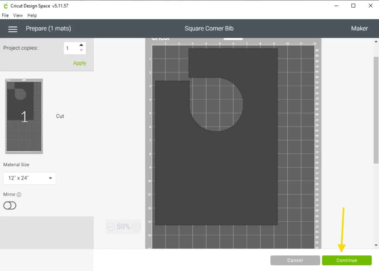Screen dimensions: 379x271
Task: Decrease project copies with down arrow
Action: (81, 50)
